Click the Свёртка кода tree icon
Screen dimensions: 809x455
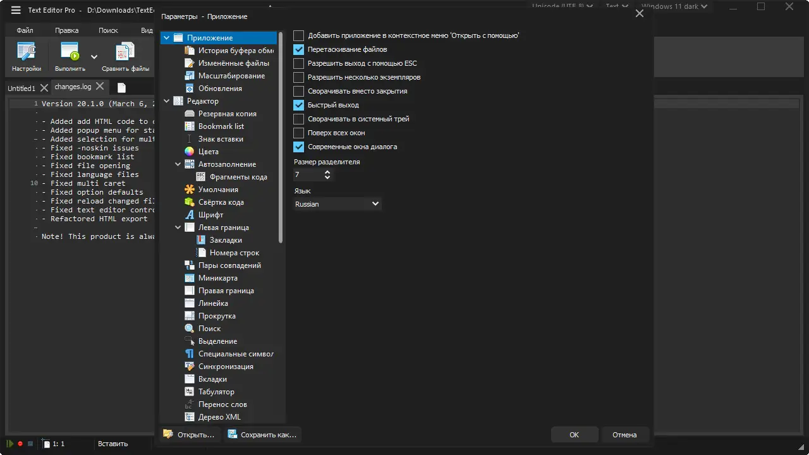click(189, 202)
